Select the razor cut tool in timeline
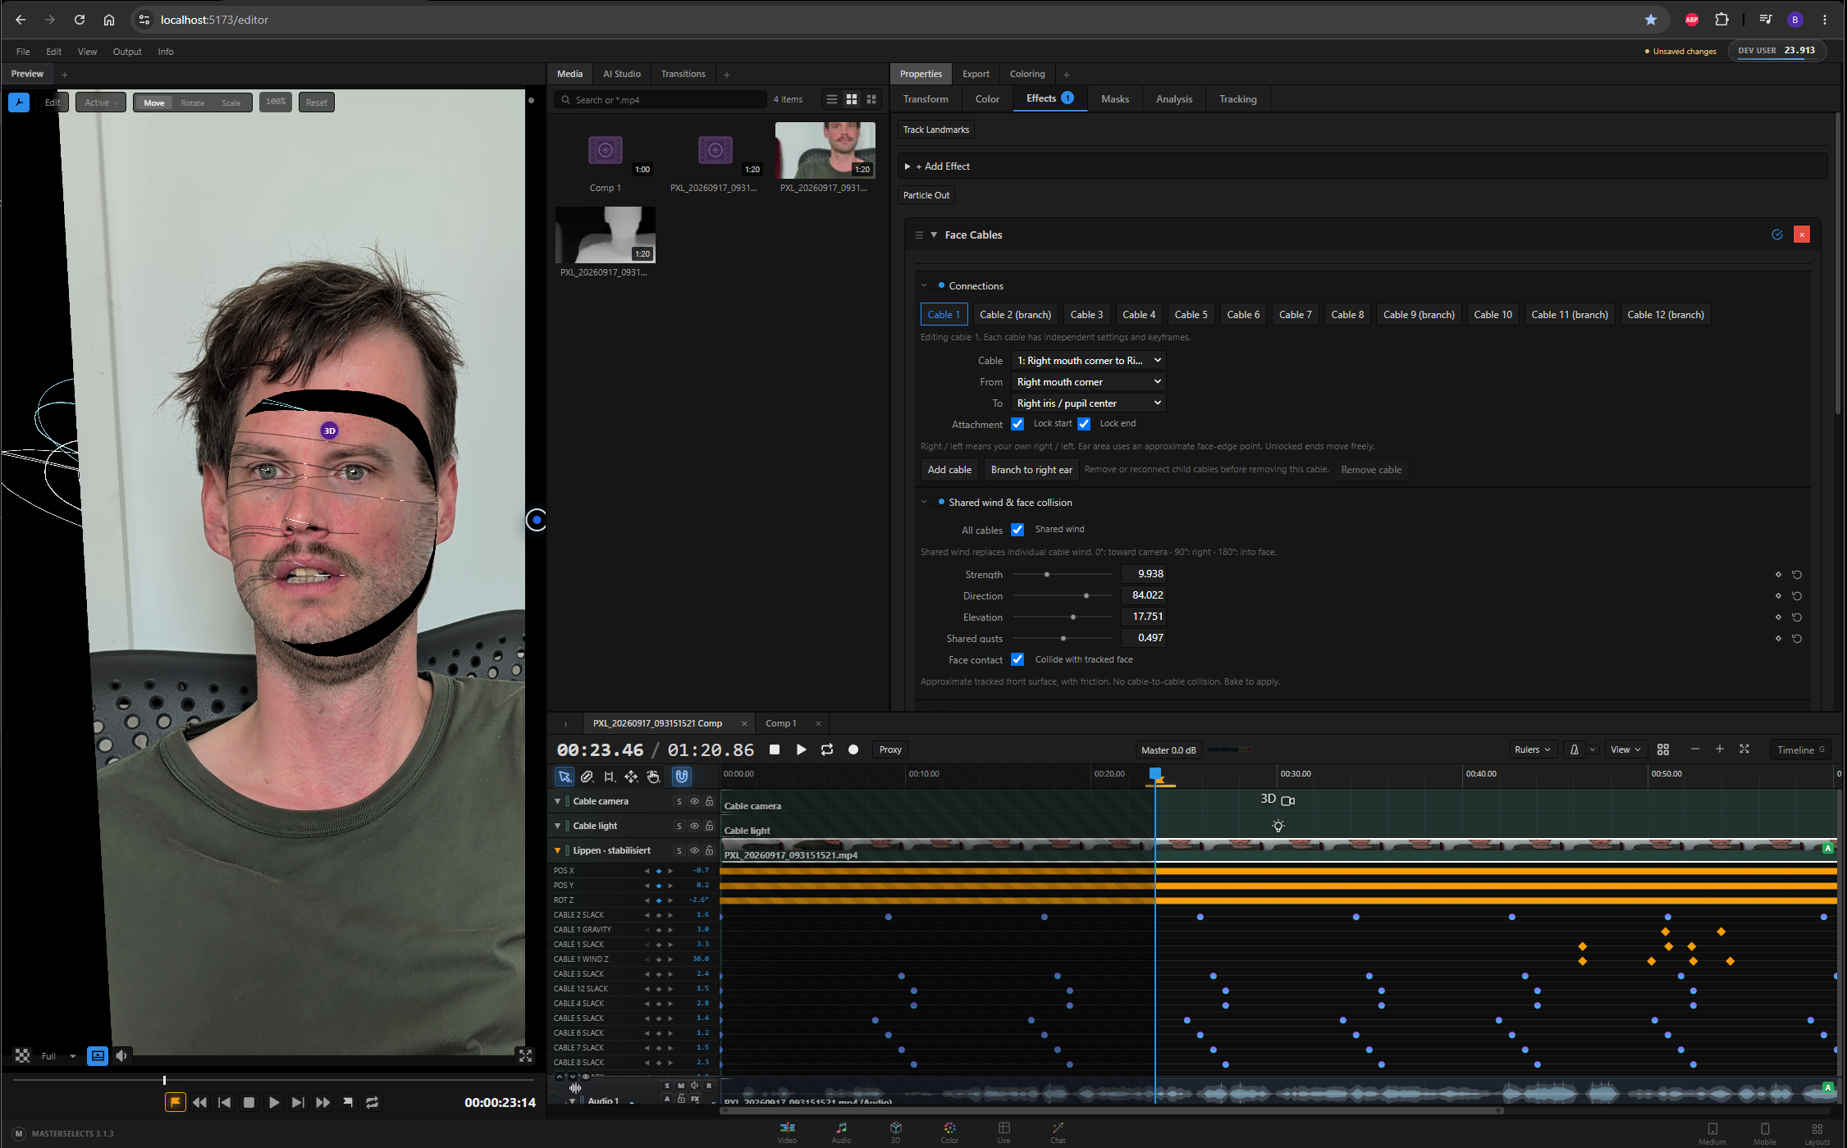 (x=587, y=777)
